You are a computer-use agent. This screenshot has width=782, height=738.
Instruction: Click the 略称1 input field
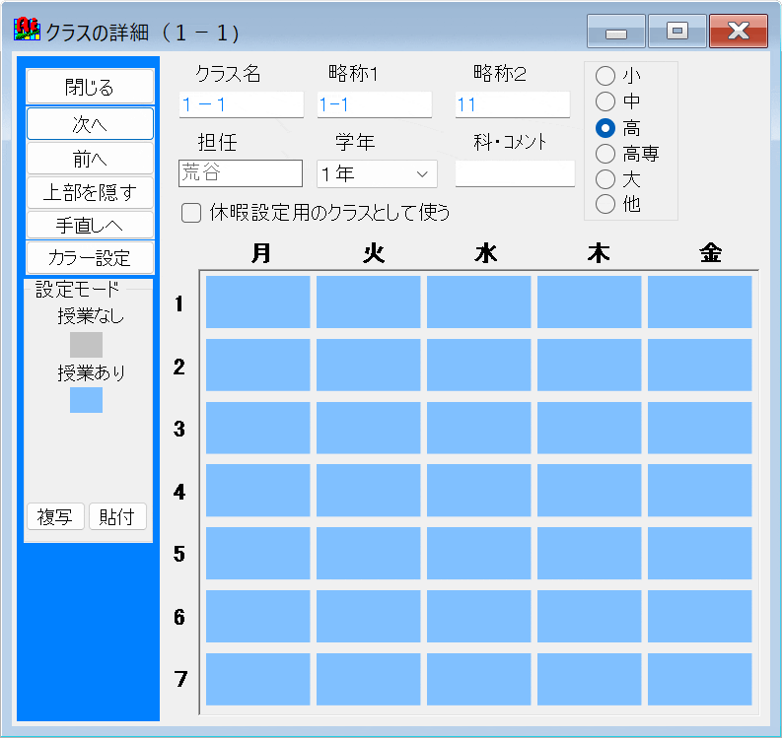[x=374, y=104]
